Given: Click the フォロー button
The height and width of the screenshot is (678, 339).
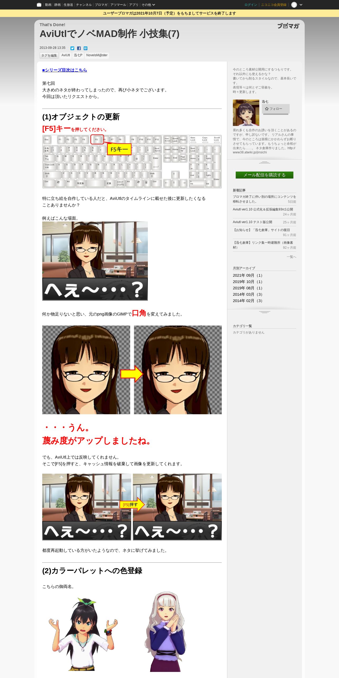Looking at the screenshot, I should [276, 109].
